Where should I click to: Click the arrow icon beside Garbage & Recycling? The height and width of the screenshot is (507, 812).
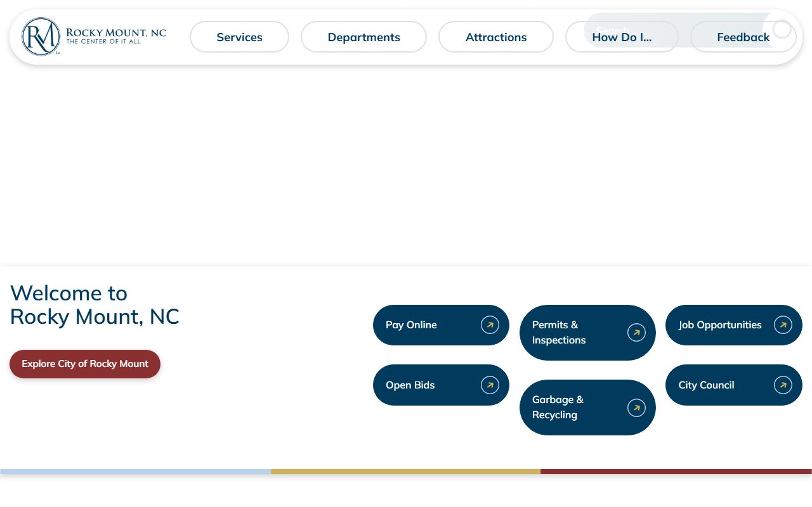pos(636,408)
